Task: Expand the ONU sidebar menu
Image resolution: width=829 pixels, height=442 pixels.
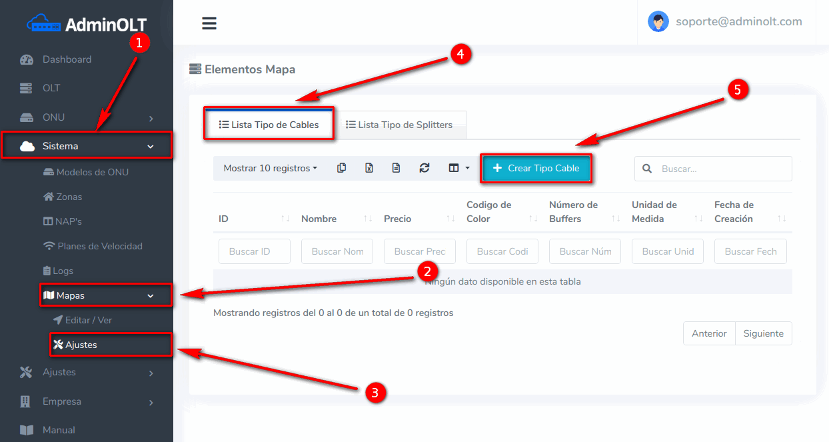Action: point(87,117)
